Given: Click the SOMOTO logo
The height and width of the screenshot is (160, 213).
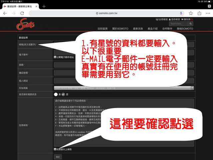Looking at the screenshot, I should [25, 24].
